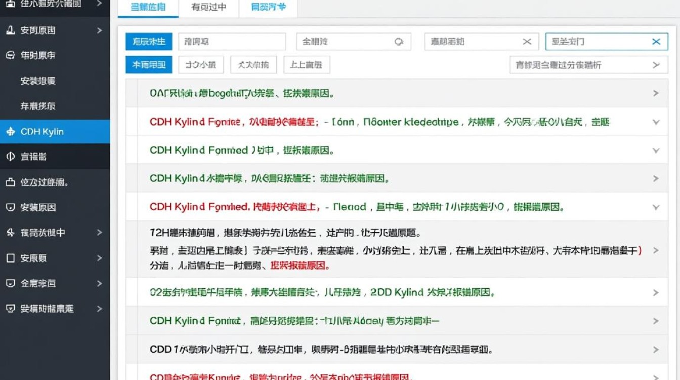Select the red 'CDH Kylind' entry mentioning 'kledeatripe'

coord(380,122)
